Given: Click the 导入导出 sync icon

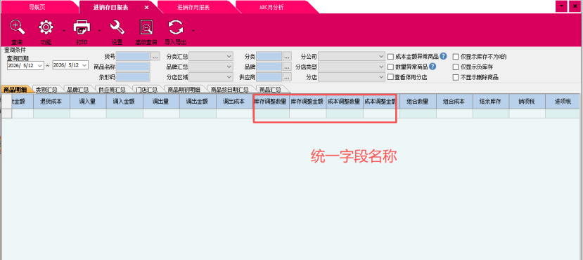Looking at the screenshot, I should pos(176,28).
